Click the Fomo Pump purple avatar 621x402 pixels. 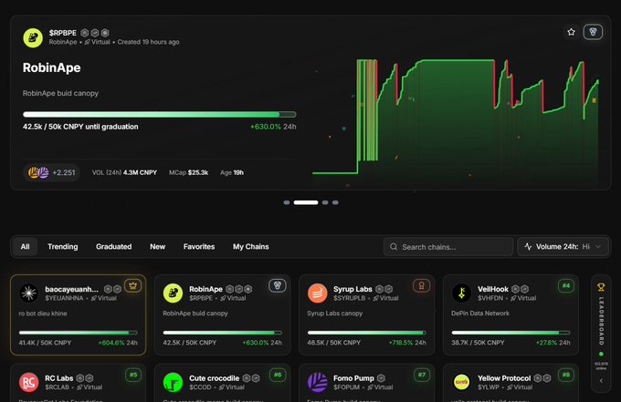pos(317,382)
